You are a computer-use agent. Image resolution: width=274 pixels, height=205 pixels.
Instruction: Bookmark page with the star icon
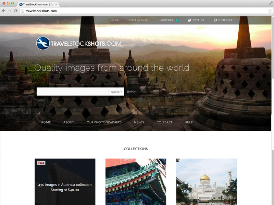click(270, 11)
